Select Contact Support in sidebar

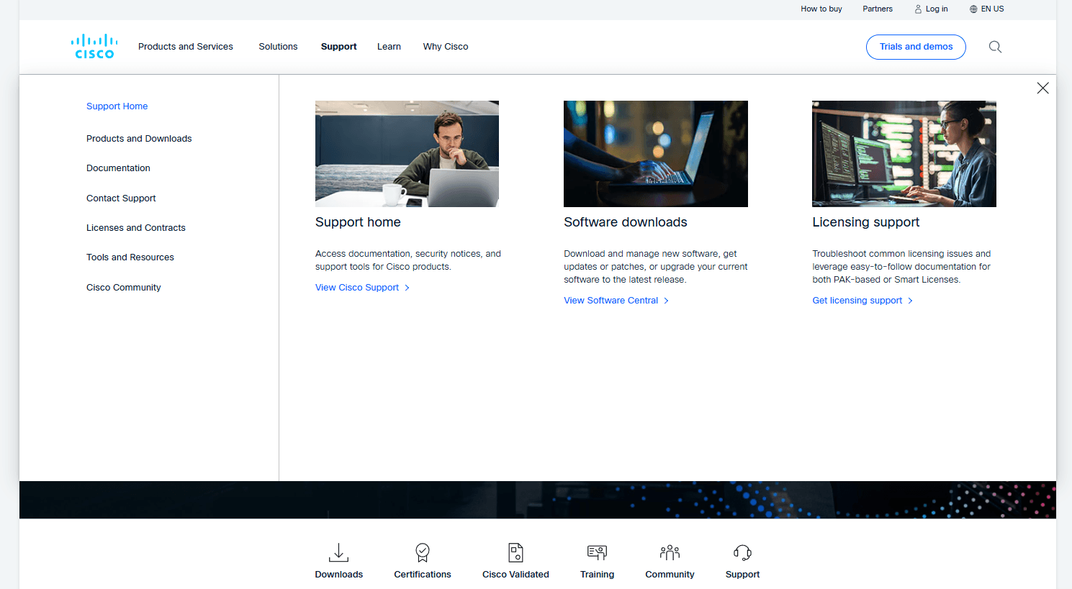click(121, 198)
